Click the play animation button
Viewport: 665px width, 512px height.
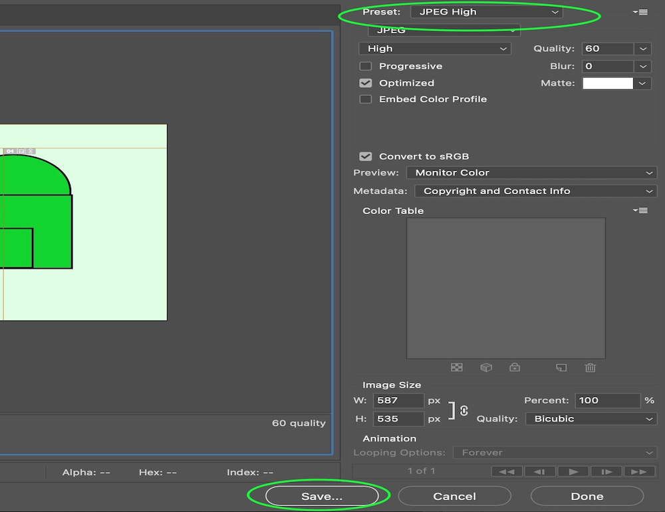click(573, 471)
